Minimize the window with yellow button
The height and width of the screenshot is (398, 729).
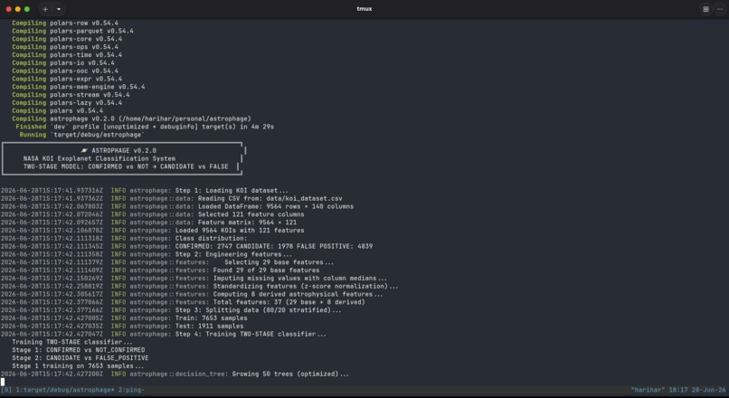18,9
